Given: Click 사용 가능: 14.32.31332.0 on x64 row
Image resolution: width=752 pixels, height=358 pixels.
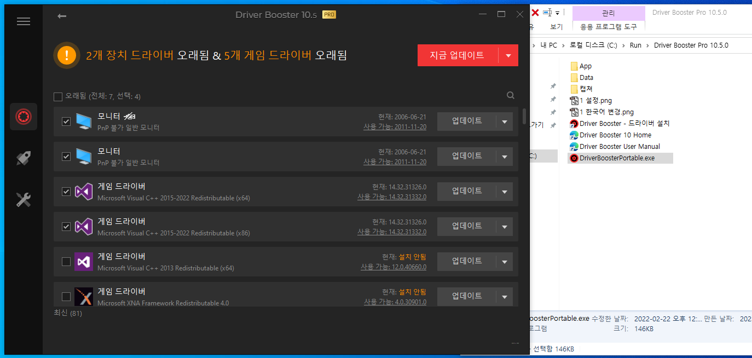Looking at the screenshot, I should pos(392,197).
